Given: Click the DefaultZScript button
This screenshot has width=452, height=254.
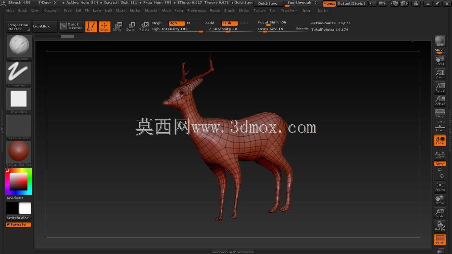Looking at the screenshot, I should pyautogui.click(x=351, y=3).
